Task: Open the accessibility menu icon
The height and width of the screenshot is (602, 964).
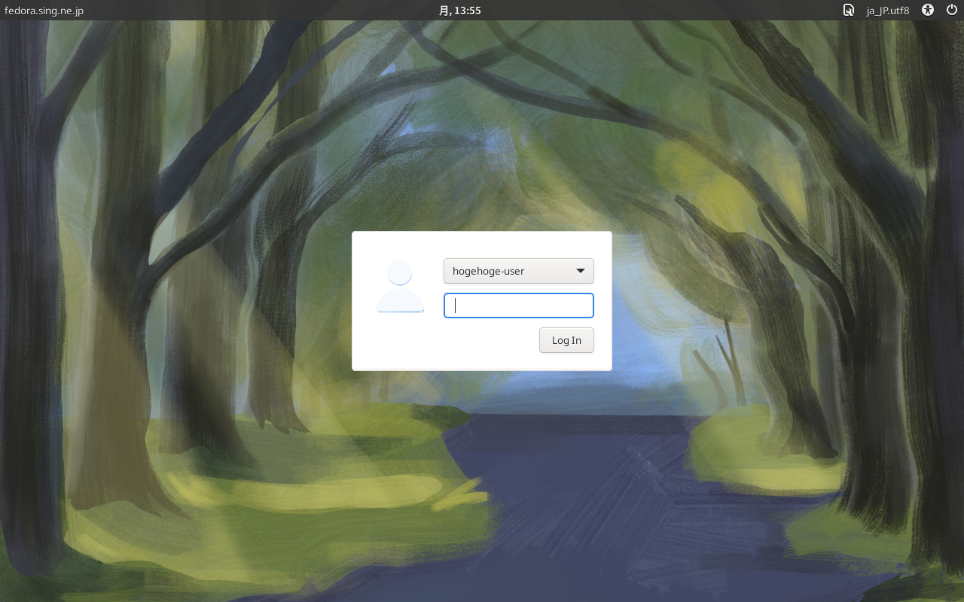Action: tap(928, 11)
